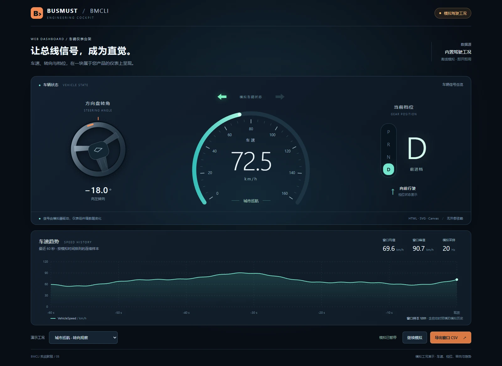502x366 pixels.
Task: Click the 内置驾驶工况 data source text
Action: [x=458, y=52]
